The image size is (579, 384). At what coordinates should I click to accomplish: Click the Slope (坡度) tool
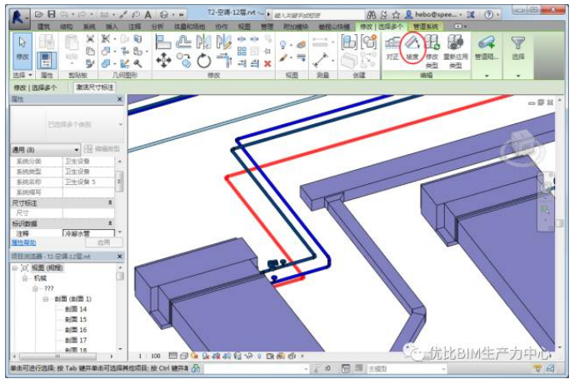412,48
